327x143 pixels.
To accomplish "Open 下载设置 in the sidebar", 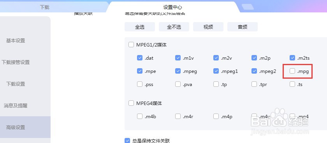I will tap(16, 84).
